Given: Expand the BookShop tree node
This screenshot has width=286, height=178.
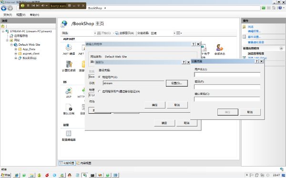Looking at the screenshot, I should tap(16, 58).
